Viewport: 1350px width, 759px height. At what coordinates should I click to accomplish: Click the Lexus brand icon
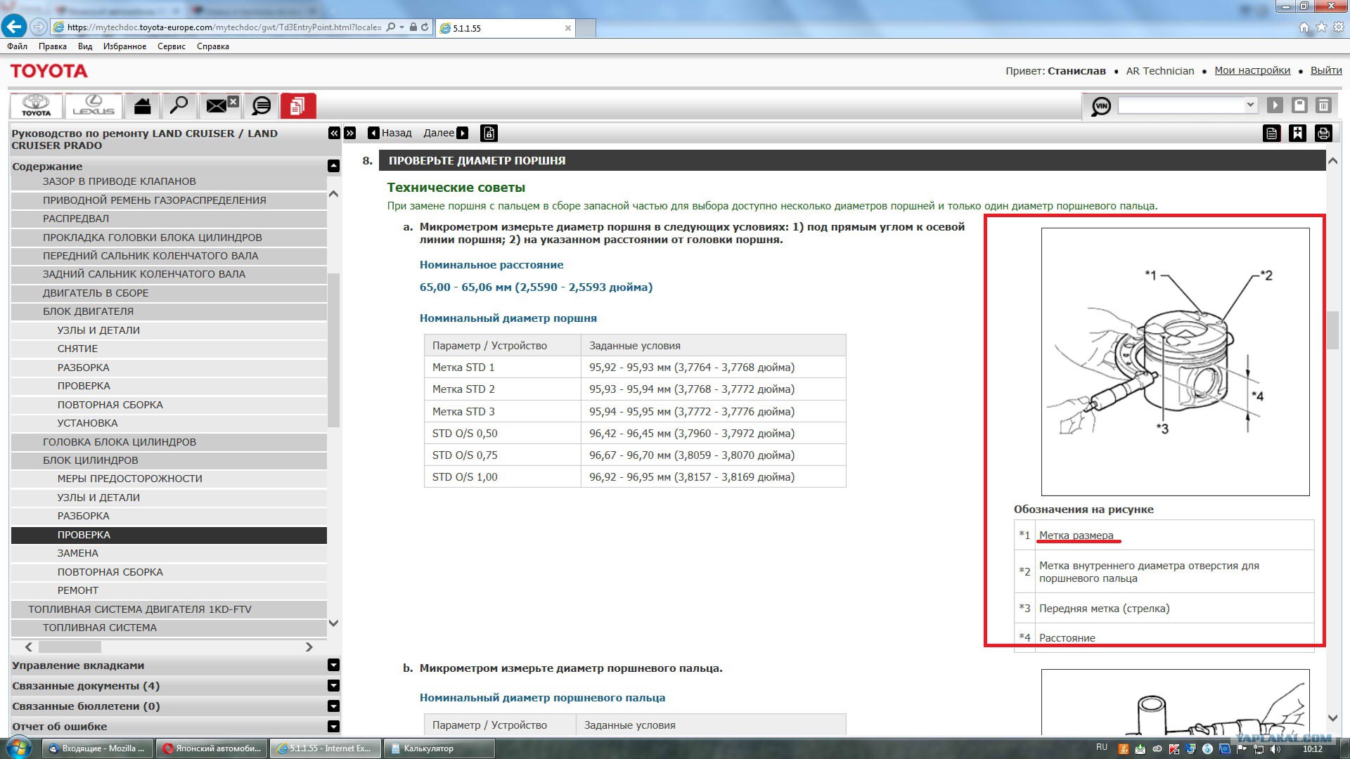94,105
